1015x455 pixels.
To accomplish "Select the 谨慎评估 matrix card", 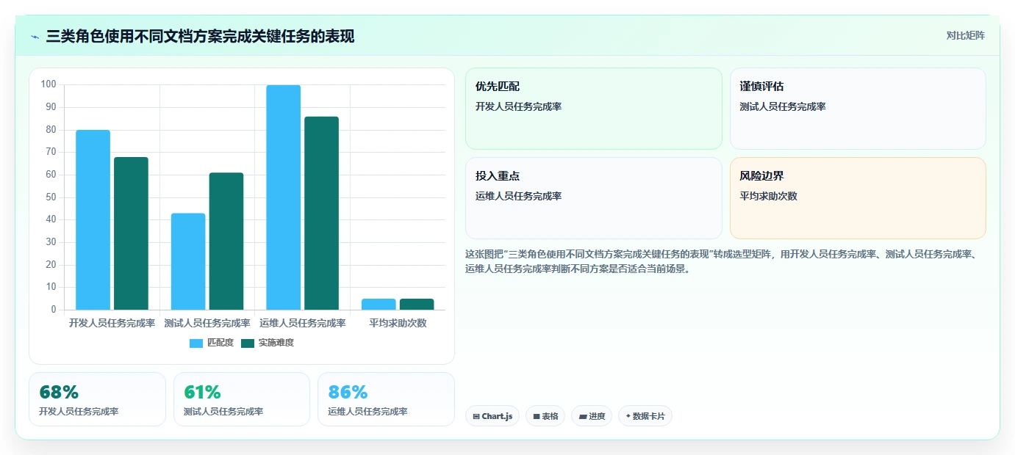I will click(858, 109).
